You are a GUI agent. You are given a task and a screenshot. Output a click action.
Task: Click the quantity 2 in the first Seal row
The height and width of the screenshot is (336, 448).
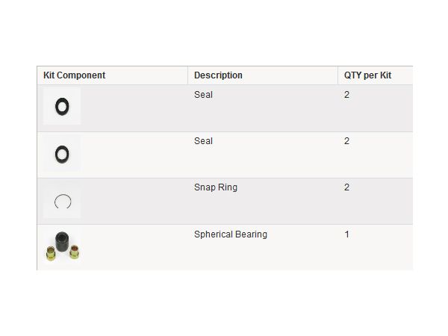pos(346,95)
